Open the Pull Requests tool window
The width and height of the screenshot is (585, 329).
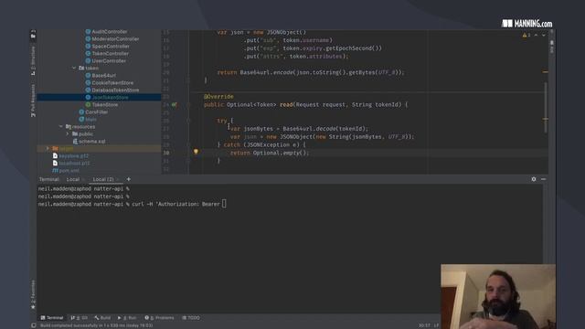[x=33, y=100]
